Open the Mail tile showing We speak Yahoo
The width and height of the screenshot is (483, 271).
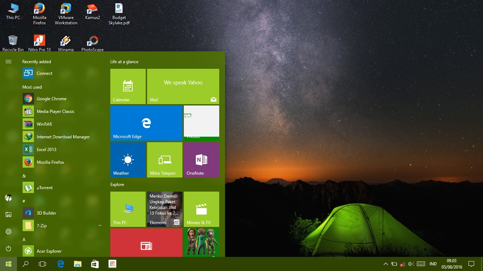coord(183,86)
